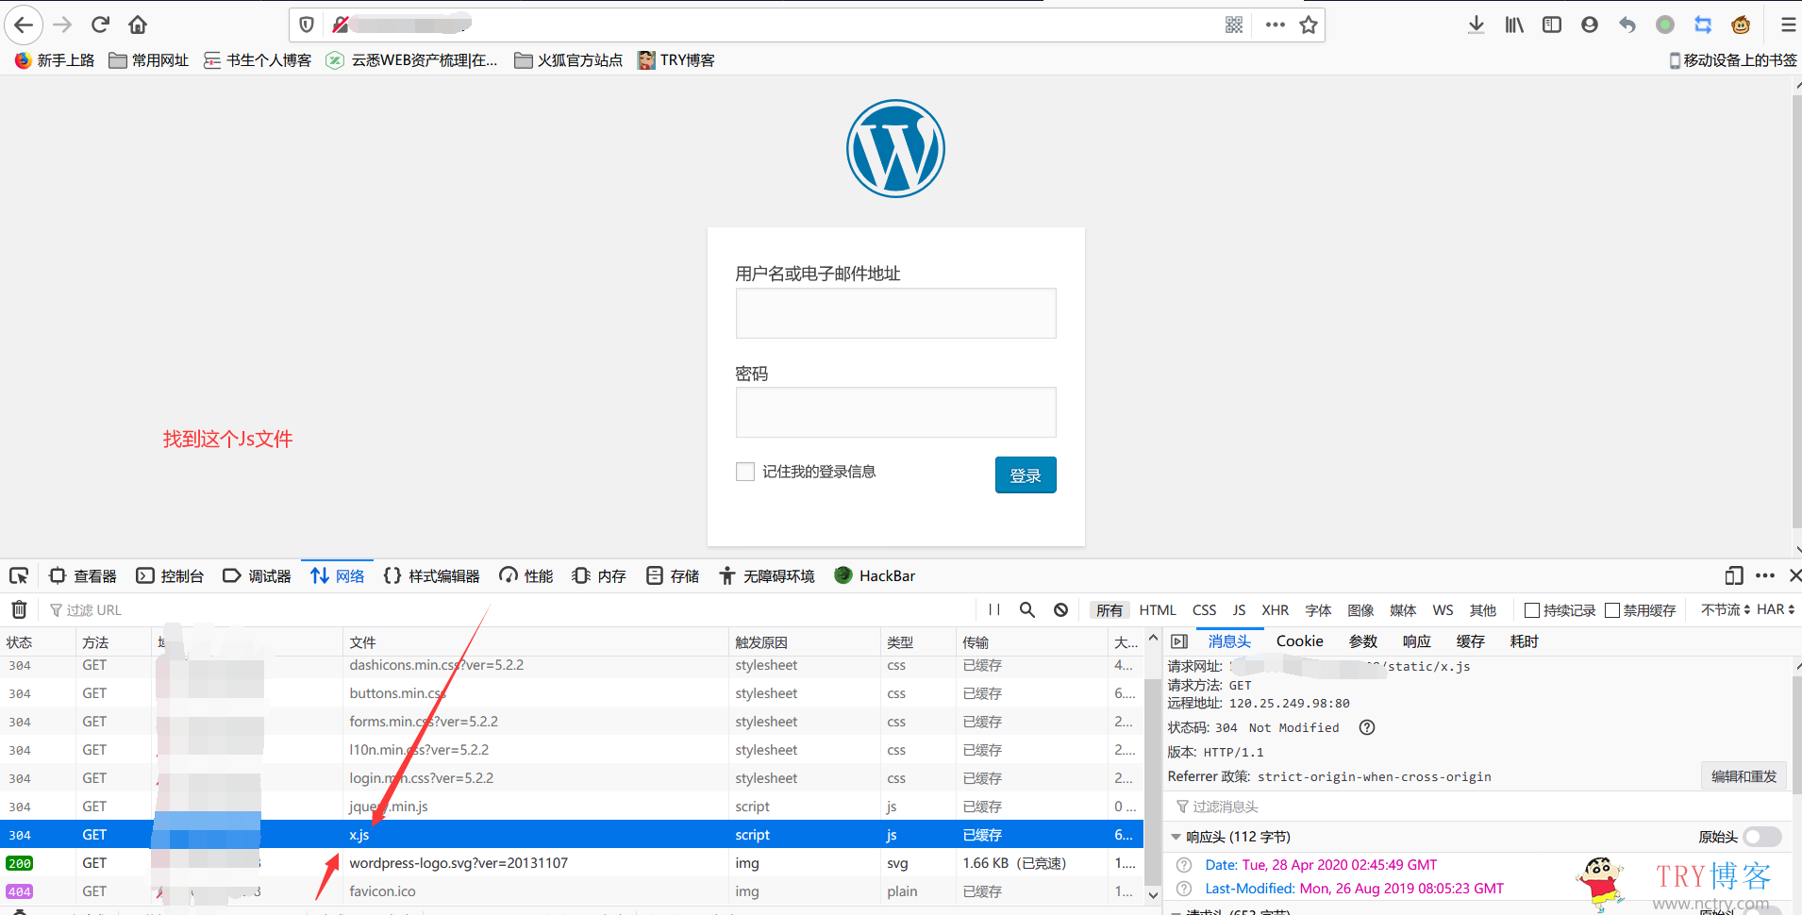Viewport: 1802px width, 915px height.
Task: Open the Response tab in request details
Action: tap(1417, 641)
